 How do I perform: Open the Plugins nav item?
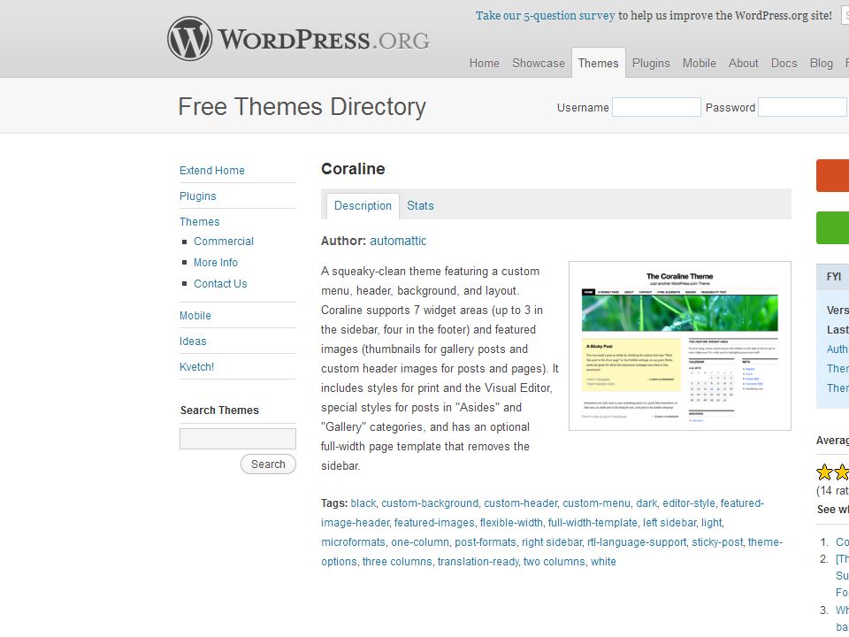[651, 63]
